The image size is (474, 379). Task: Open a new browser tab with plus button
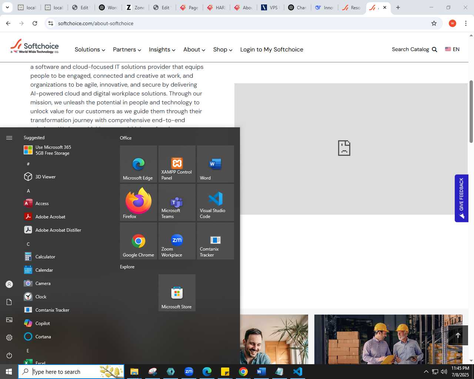click(398, 7)
